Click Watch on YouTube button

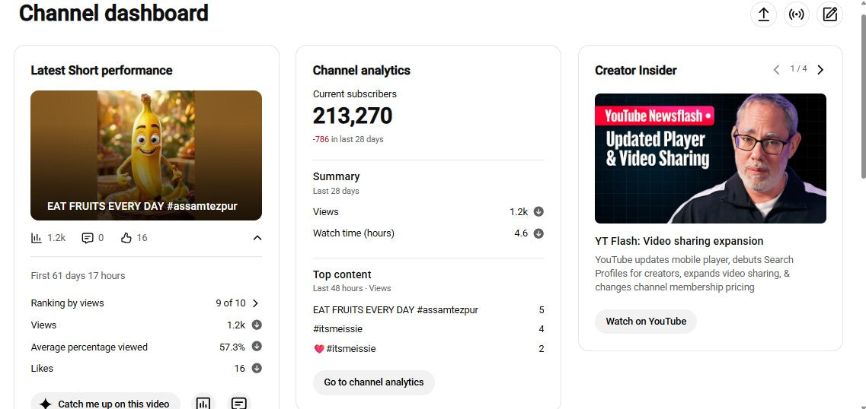click(646, 322)
